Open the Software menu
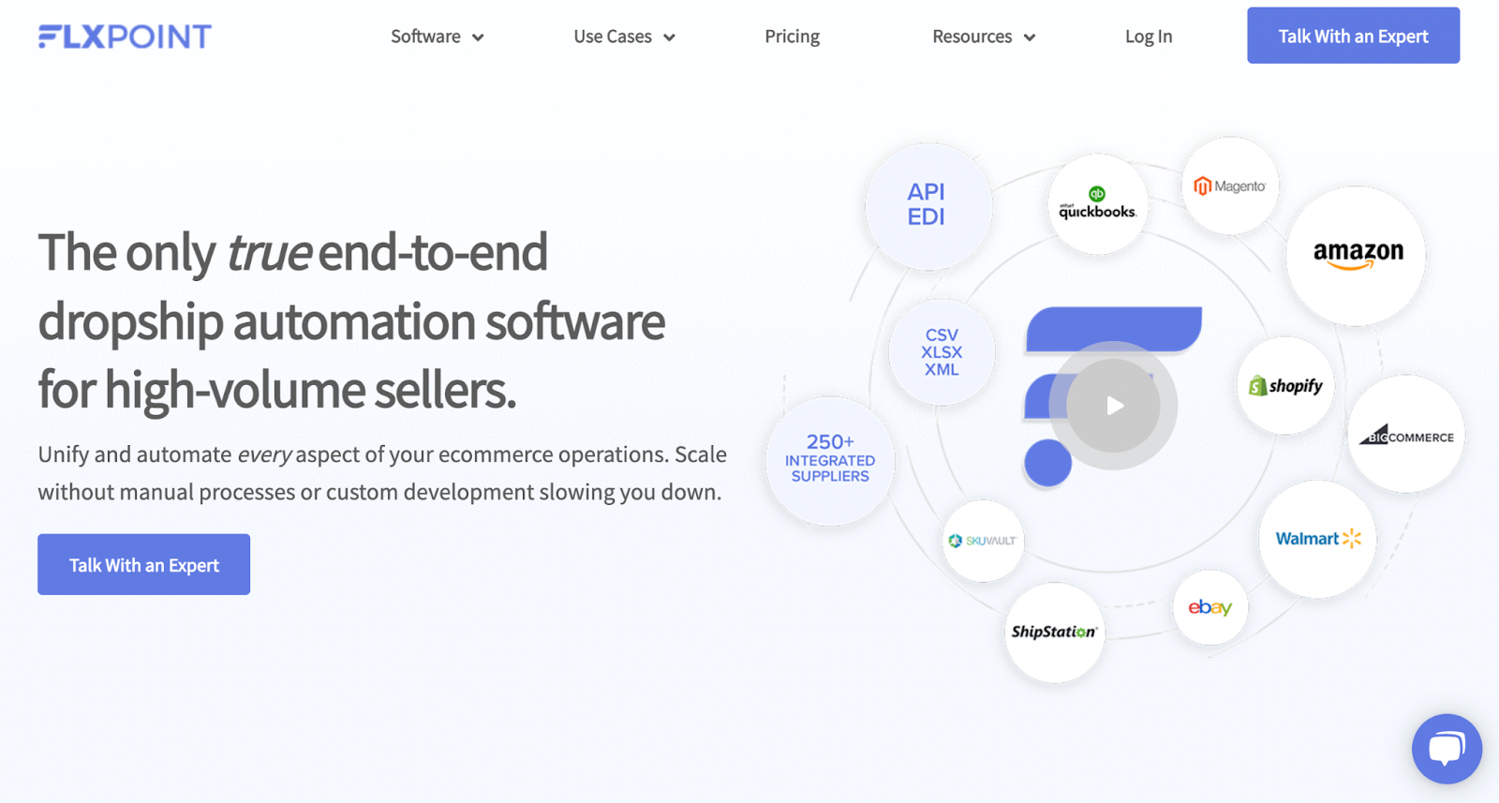Screen dimensions: 1499x803 425,37
